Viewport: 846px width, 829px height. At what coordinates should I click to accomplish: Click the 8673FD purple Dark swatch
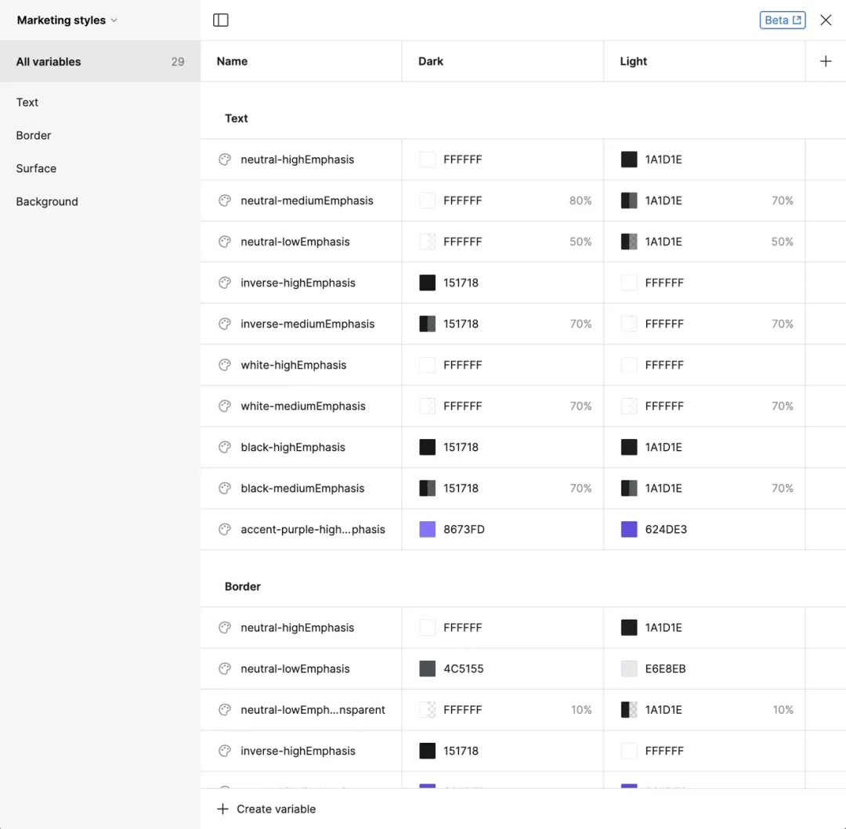pyautogui.click(x=428, y=529)
